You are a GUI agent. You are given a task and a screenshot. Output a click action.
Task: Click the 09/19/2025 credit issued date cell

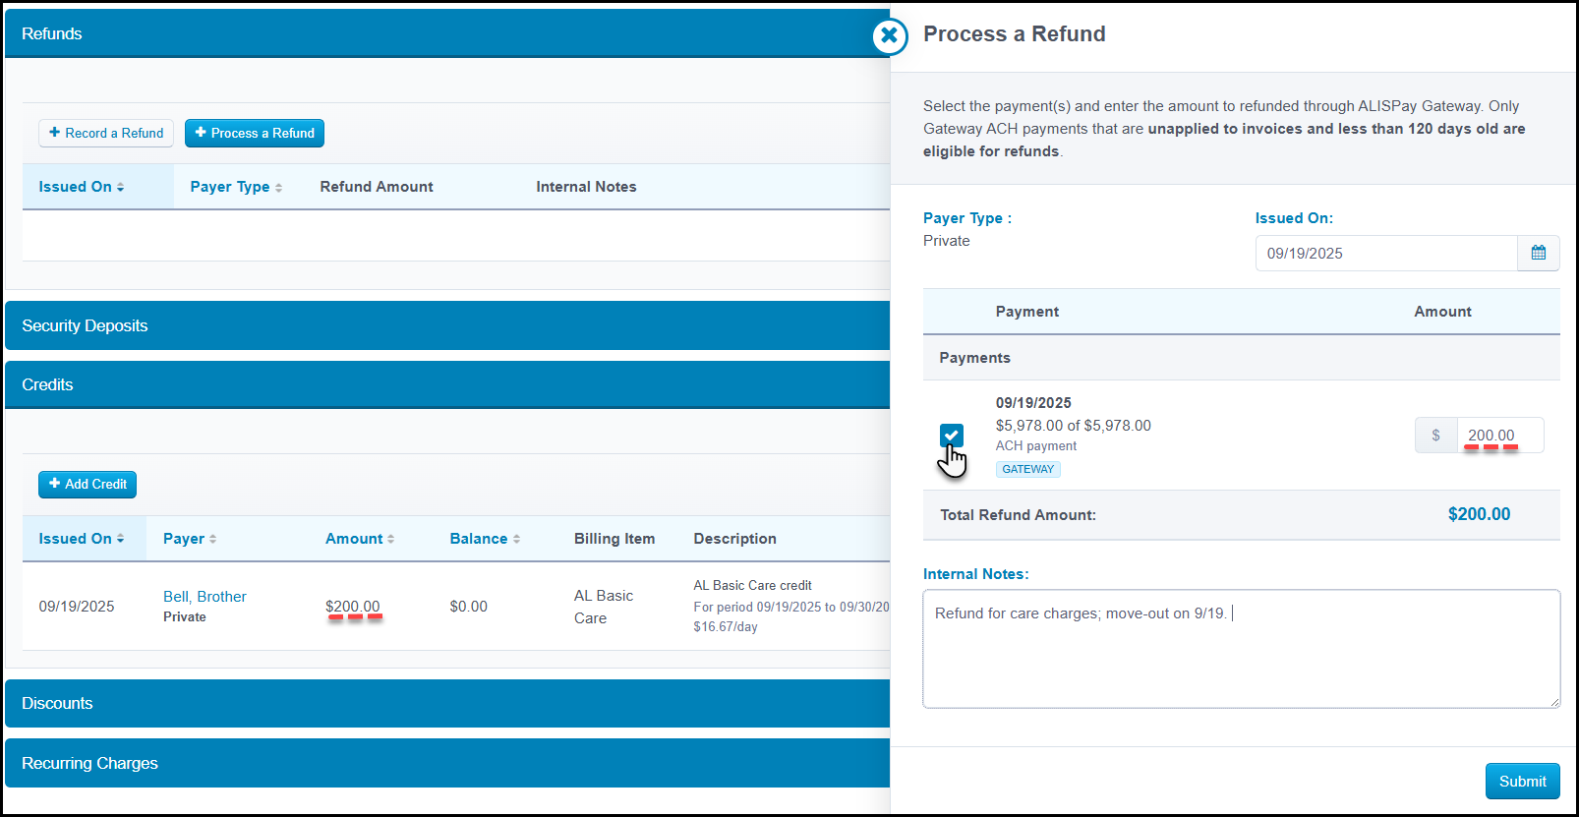(x=77, y=607)
